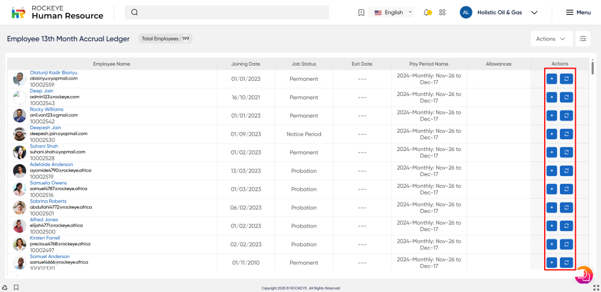Click the plus button for Olatunji Kadir Bisiriyu
This screenshot has height=292, width=601.
click(552, 79)
